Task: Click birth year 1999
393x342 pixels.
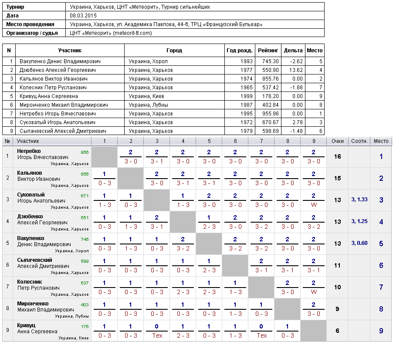Action: (246, 96)
